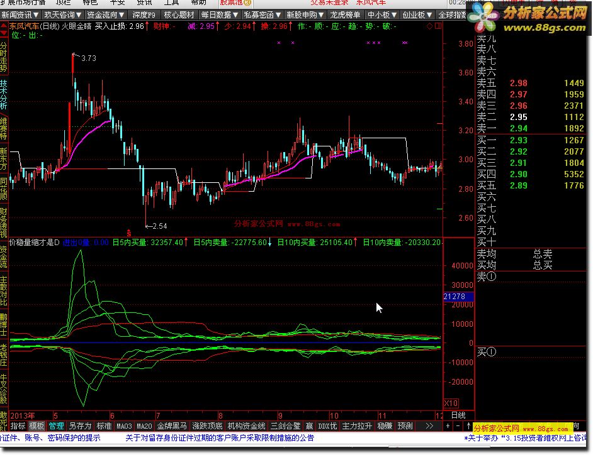The image size is (593, 455).
Task: Open the 同花顺 sidebar tab
Action: [x=4, y=188]
